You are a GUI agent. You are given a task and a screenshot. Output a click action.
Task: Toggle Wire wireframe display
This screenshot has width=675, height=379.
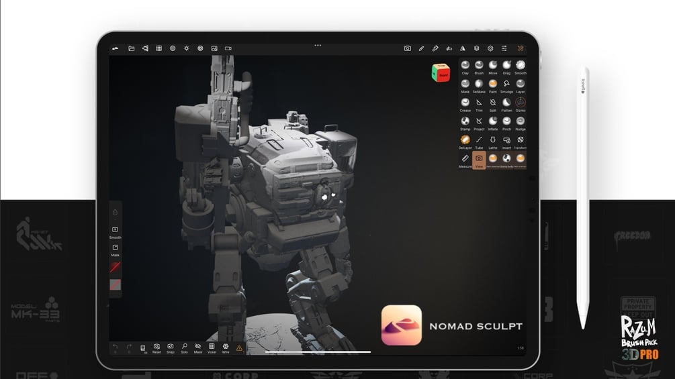coord(226,348)
